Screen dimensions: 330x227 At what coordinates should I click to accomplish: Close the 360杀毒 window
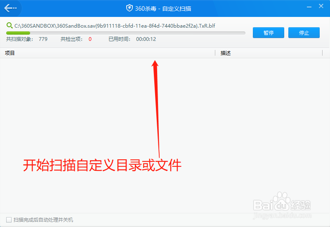[321, 6]
